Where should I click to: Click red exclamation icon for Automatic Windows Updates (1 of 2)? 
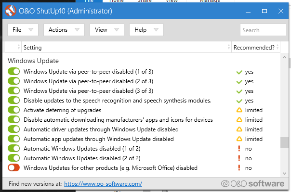pos(239,148)
